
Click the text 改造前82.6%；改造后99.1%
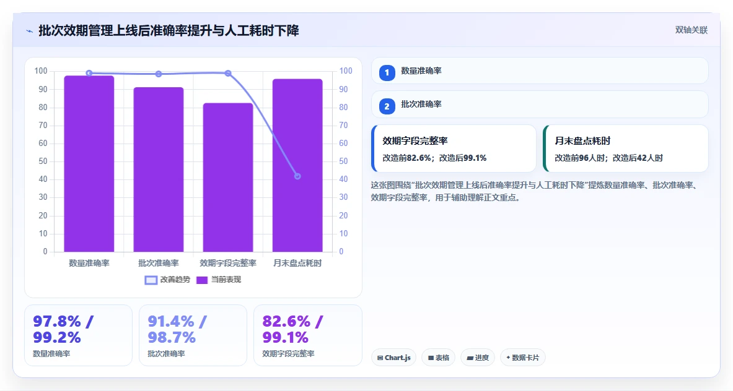434,158
